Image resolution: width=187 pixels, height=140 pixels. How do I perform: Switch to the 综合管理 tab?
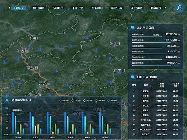click(x=38, y=8)
